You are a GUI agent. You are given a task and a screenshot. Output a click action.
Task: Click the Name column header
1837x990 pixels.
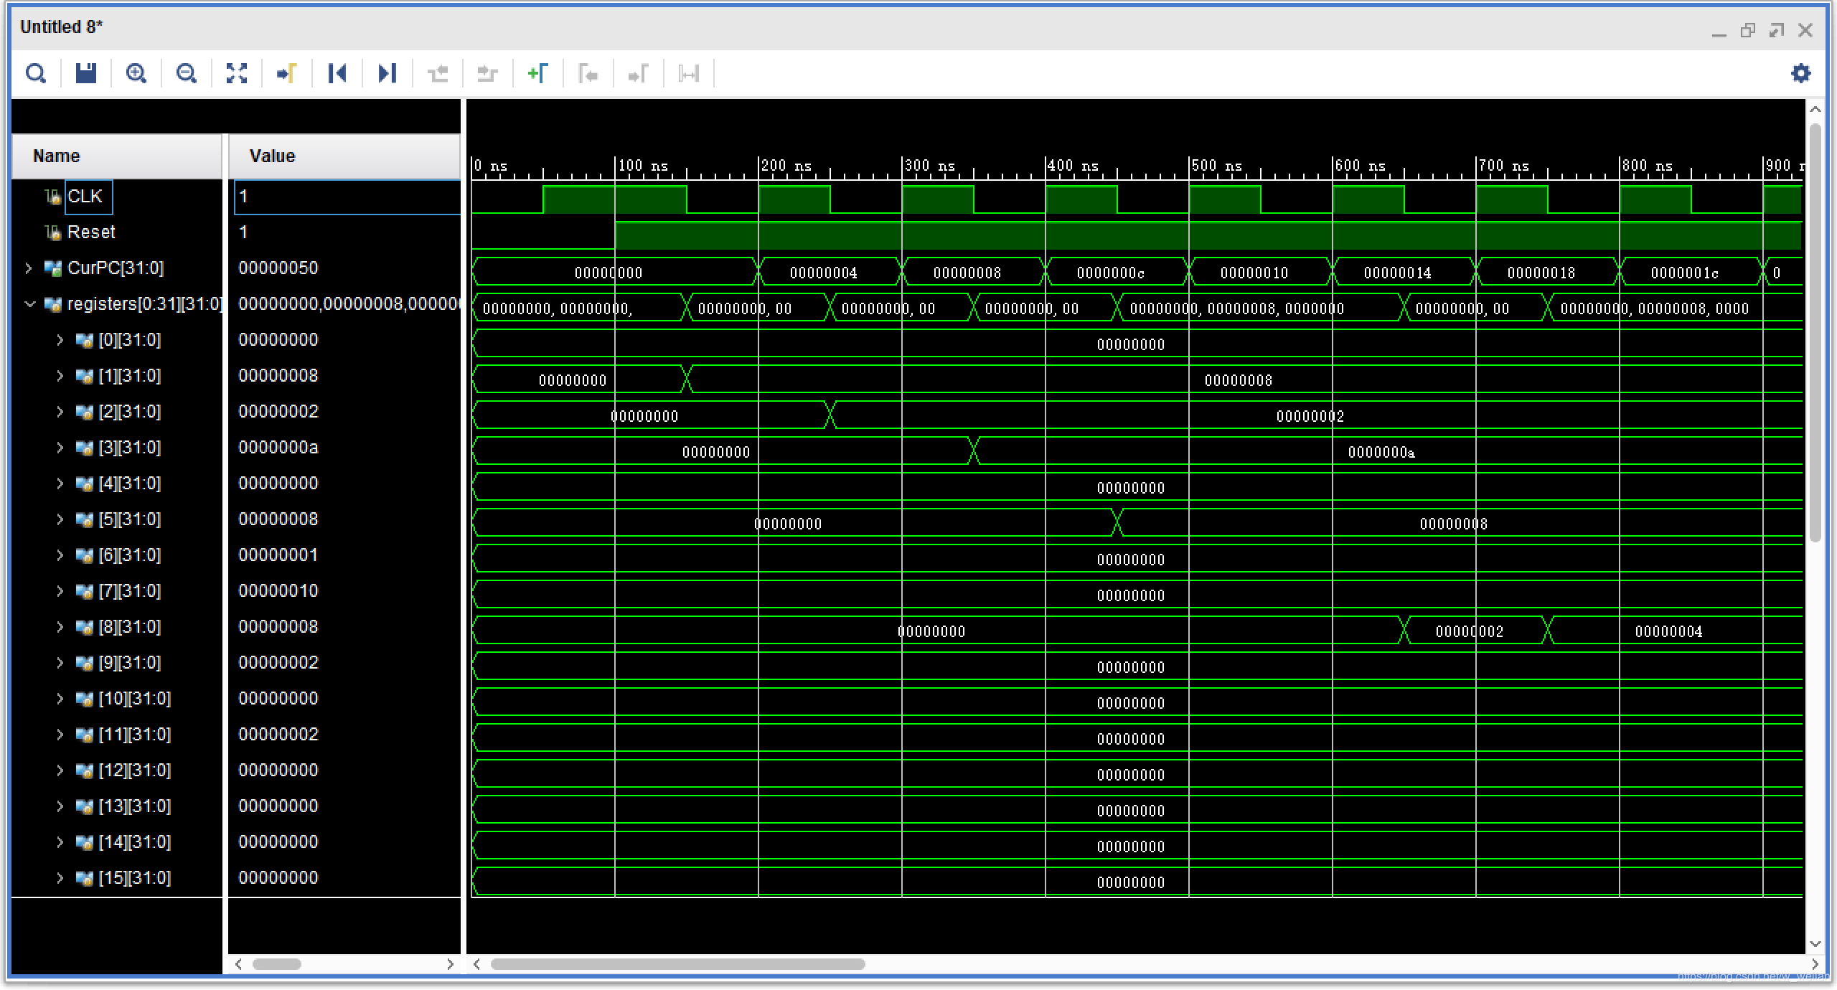[56, 156]
